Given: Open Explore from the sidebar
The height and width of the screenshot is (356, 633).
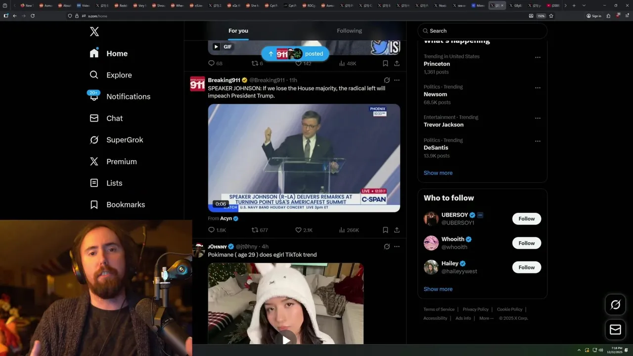Looking at the screenshot, I should click(x=111, y=75).
